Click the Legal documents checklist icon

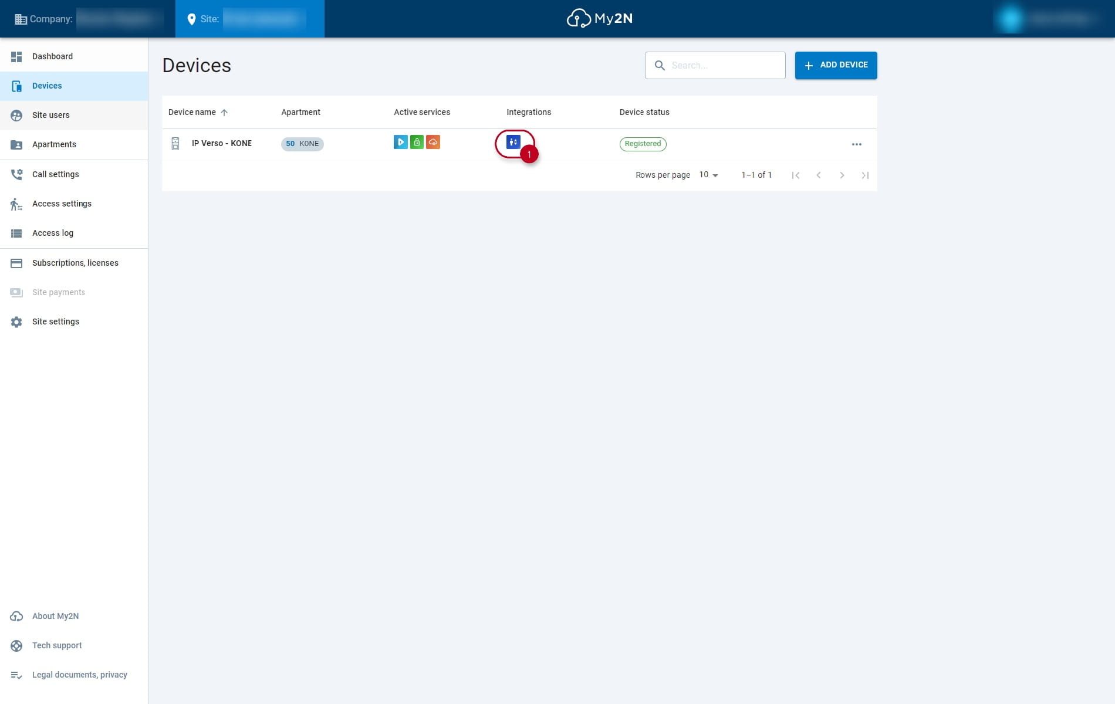click(x=16, y=675)
